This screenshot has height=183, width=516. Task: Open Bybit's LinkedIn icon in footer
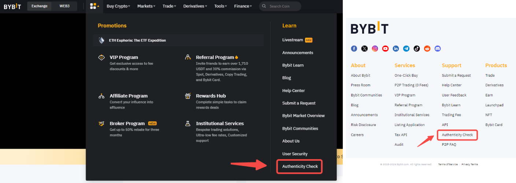[396, 49]
